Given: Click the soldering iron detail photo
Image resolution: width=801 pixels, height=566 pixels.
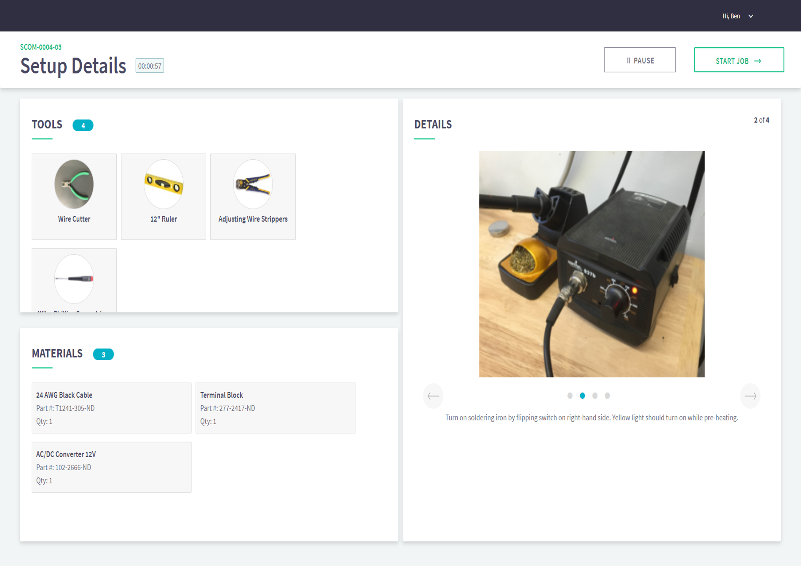Looking at the screenshot, I should pyautogui.click(x=591, y=264).
